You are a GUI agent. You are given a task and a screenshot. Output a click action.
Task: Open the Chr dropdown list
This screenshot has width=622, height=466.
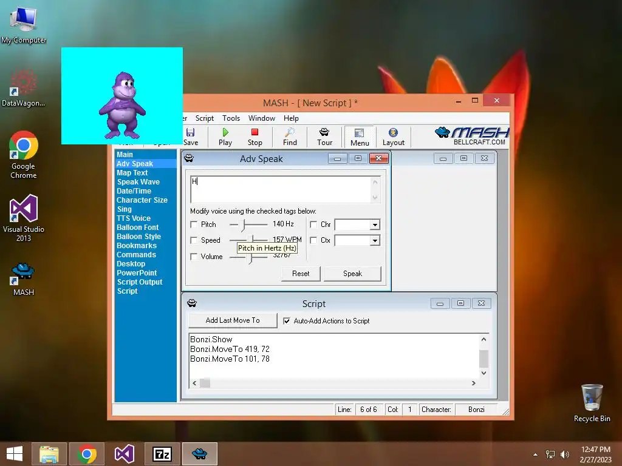tap(375, 225)
